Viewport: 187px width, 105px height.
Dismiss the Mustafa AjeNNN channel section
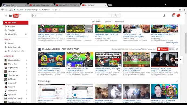[177, 49]
